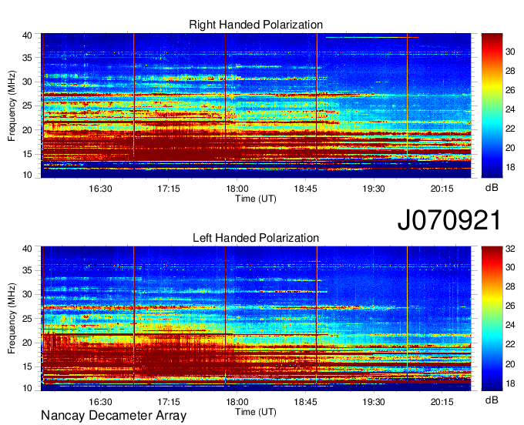Screen dimensions: 524x425
Task: Click top panel 'Frequency (MHz)' axis label
Action: click(x=12, y=105)
